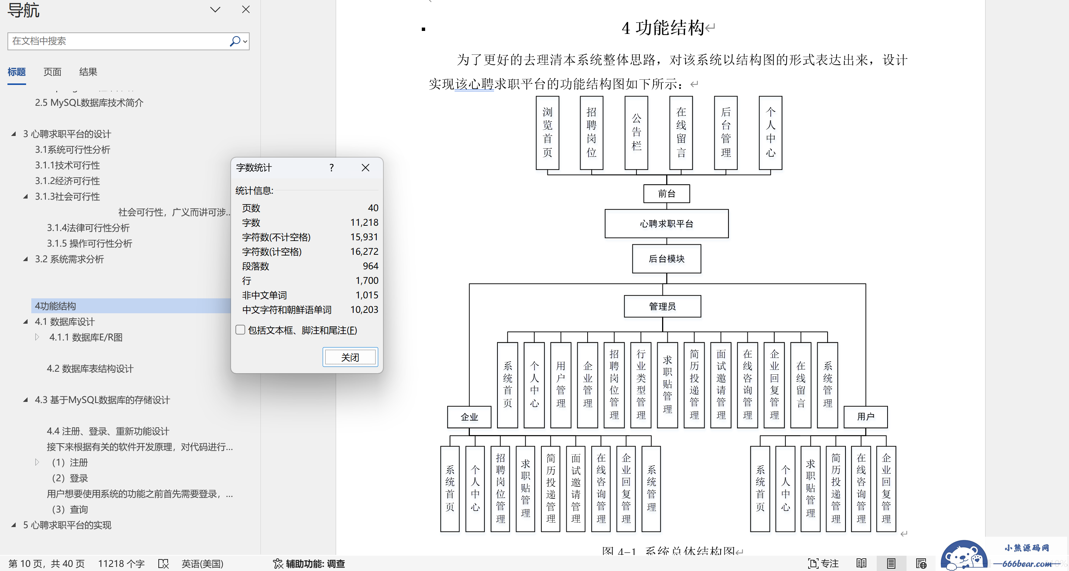
Task: Collapse the 3.2 系统需求分析 heading
Action: tap(26, 259)
